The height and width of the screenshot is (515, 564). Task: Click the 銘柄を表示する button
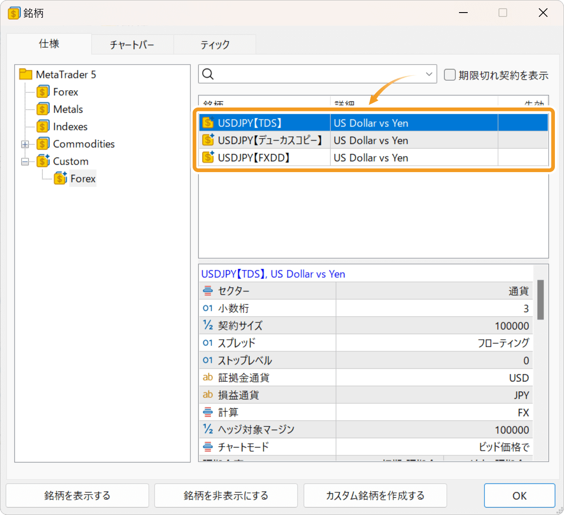77,495
